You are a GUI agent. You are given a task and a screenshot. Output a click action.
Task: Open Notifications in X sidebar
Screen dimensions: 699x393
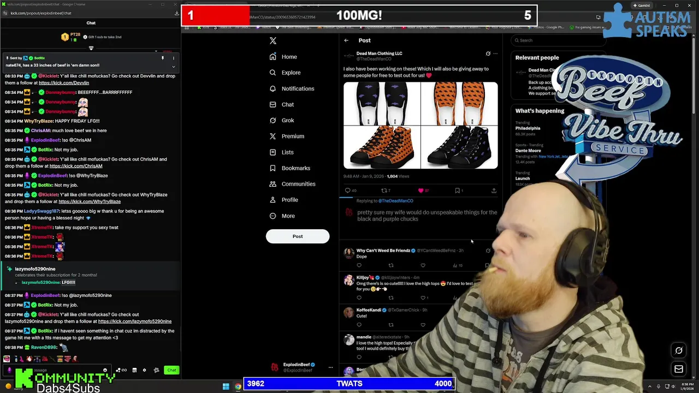[x=292, y=88]
